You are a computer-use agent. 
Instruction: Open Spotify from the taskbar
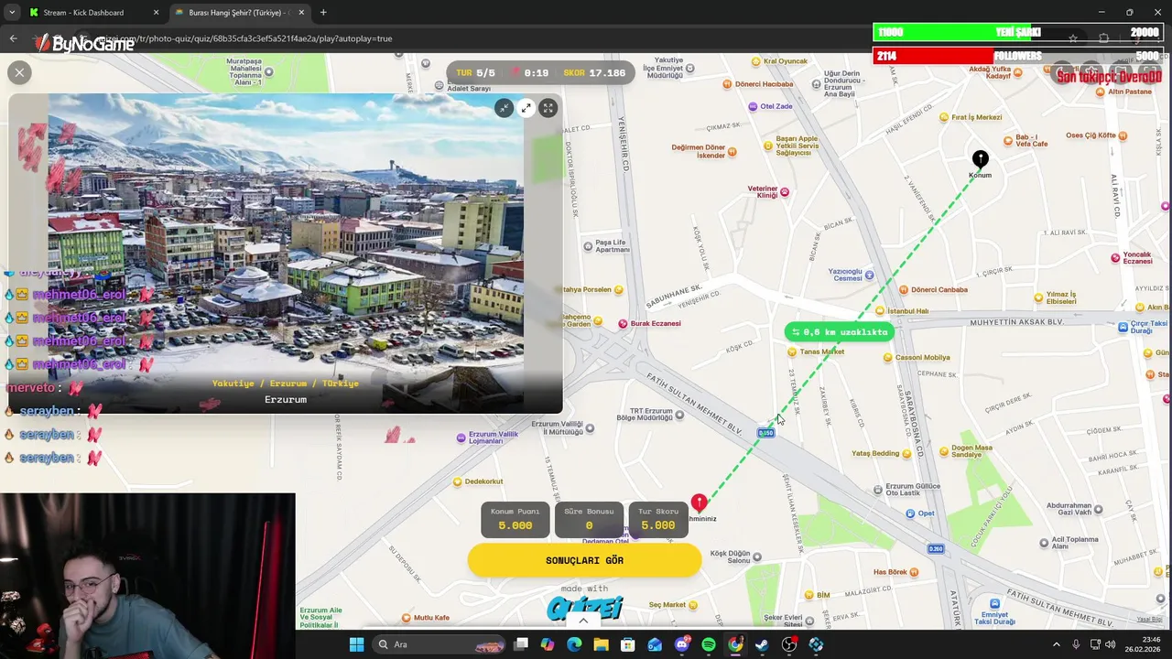[709, 644]
